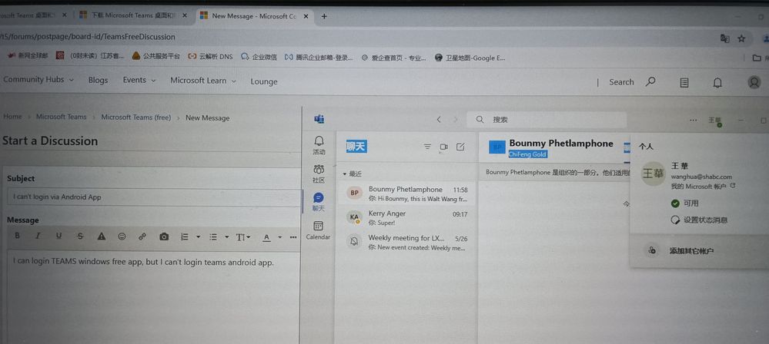Go back in Teams navigation
The height and width of the screenshot is (344, 769).
(439, 119)
